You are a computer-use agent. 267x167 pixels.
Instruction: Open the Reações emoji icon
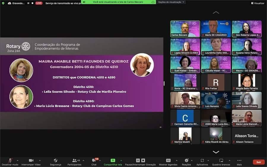coord(186,160)
